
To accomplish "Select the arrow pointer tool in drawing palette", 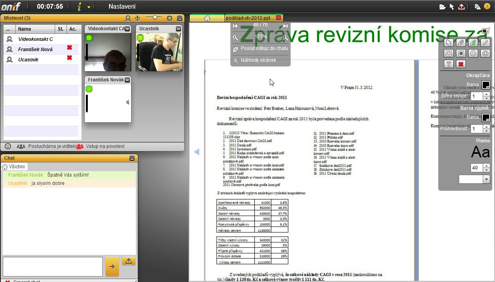I will click(x=448, y=43).
